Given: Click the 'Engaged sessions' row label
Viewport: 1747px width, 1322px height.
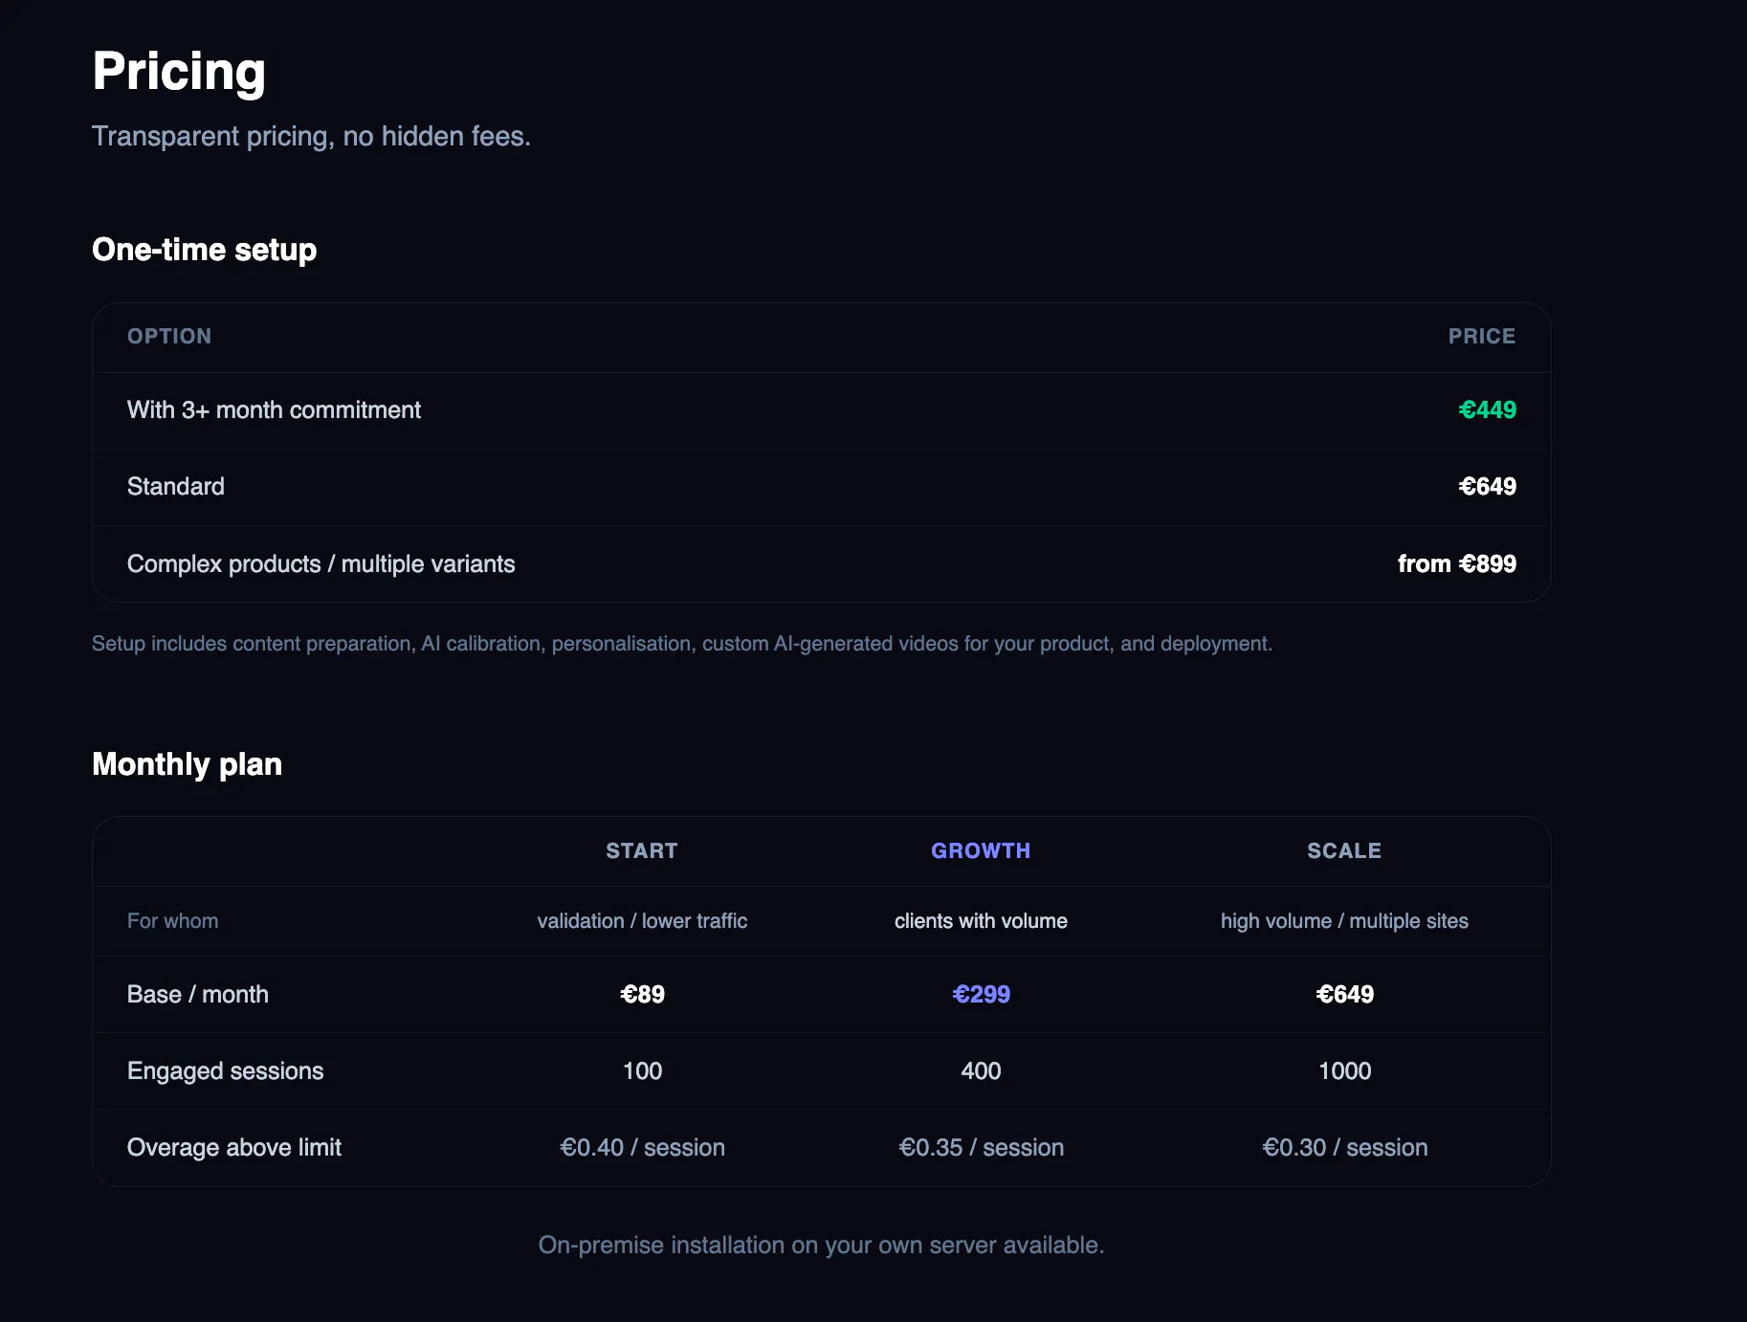Looking at the screenshot, I should pyautogui.click(x=226, y=1071).
